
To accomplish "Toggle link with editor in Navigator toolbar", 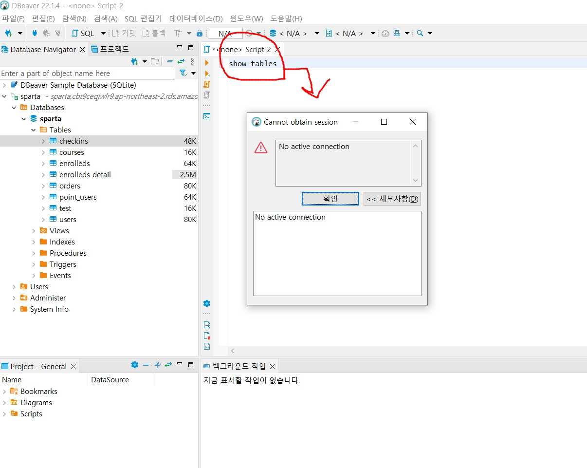I will (181, 61).
